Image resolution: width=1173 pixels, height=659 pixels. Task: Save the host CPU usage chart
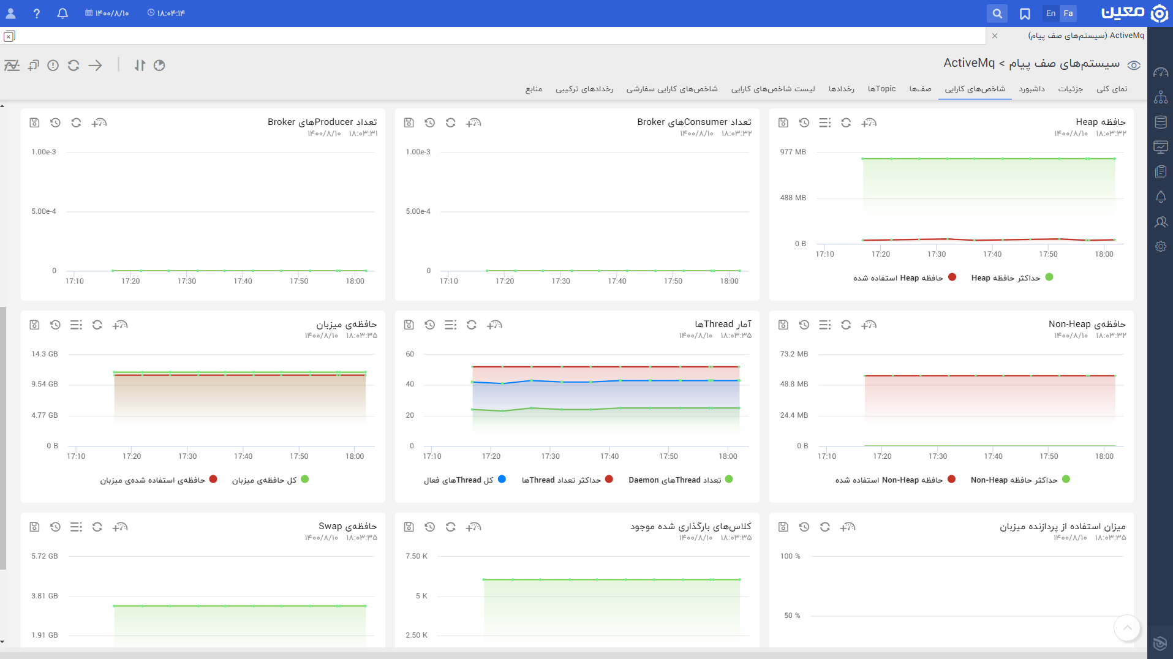(x=783, y=527)
